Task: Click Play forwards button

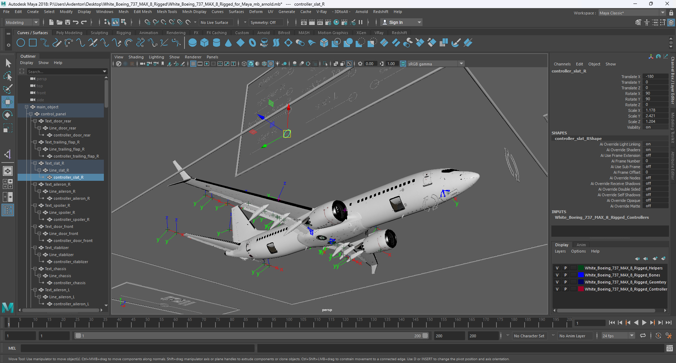Action: [x=644, y=323]
